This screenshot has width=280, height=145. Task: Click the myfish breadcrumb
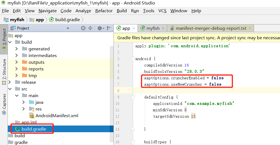14,19
